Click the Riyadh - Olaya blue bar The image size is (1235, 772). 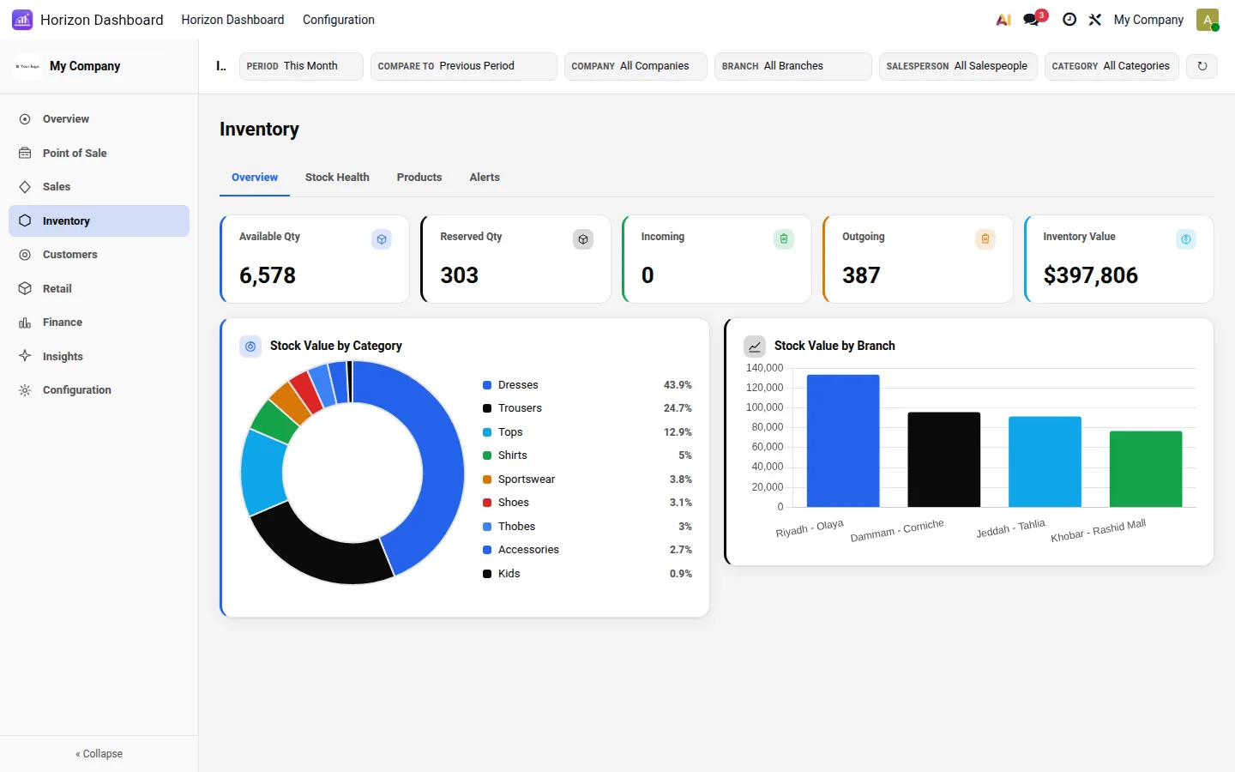click(843, 441)
